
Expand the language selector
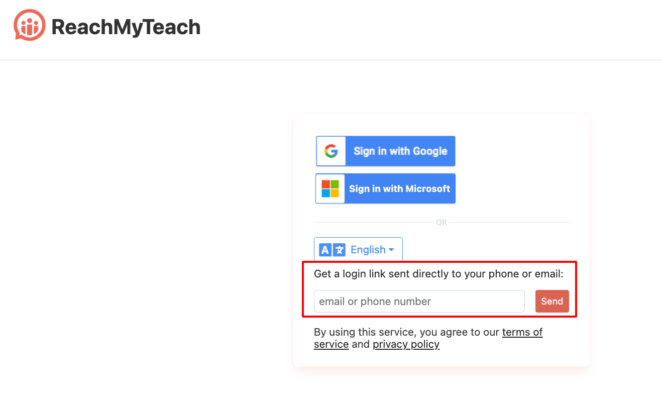pos(358,249)
